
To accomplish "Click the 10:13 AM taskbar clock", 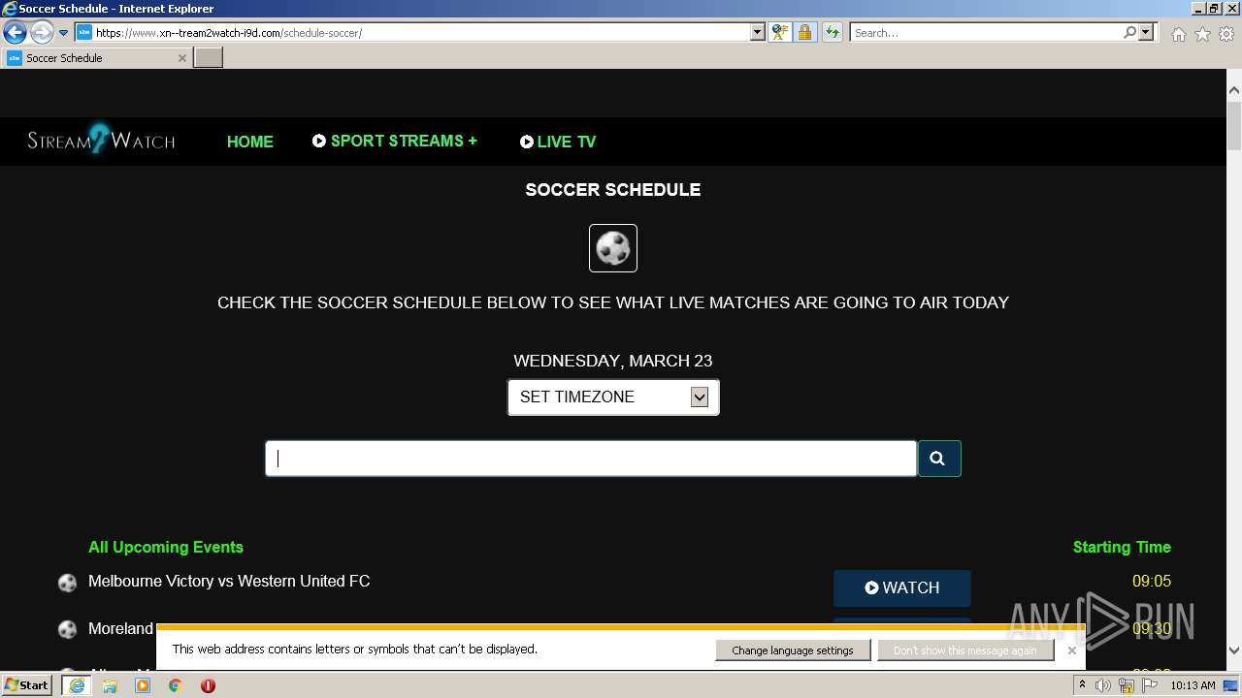I will coord(1193,685).
